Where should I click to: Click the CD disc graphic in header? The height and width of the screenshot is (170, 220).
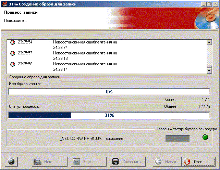click(207, 18)
